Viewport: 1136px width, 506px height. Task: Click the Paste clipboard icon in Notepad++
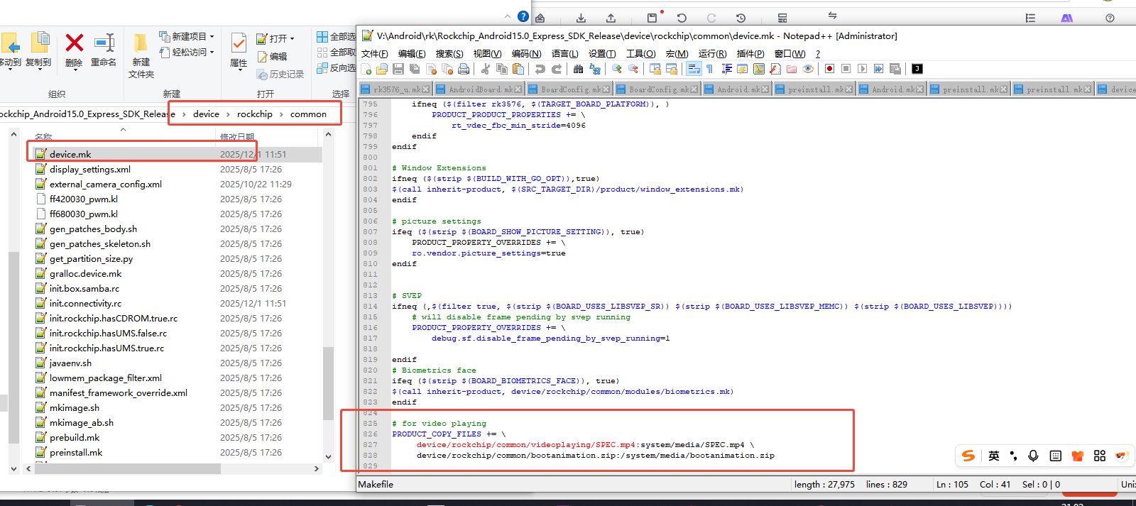518,69
